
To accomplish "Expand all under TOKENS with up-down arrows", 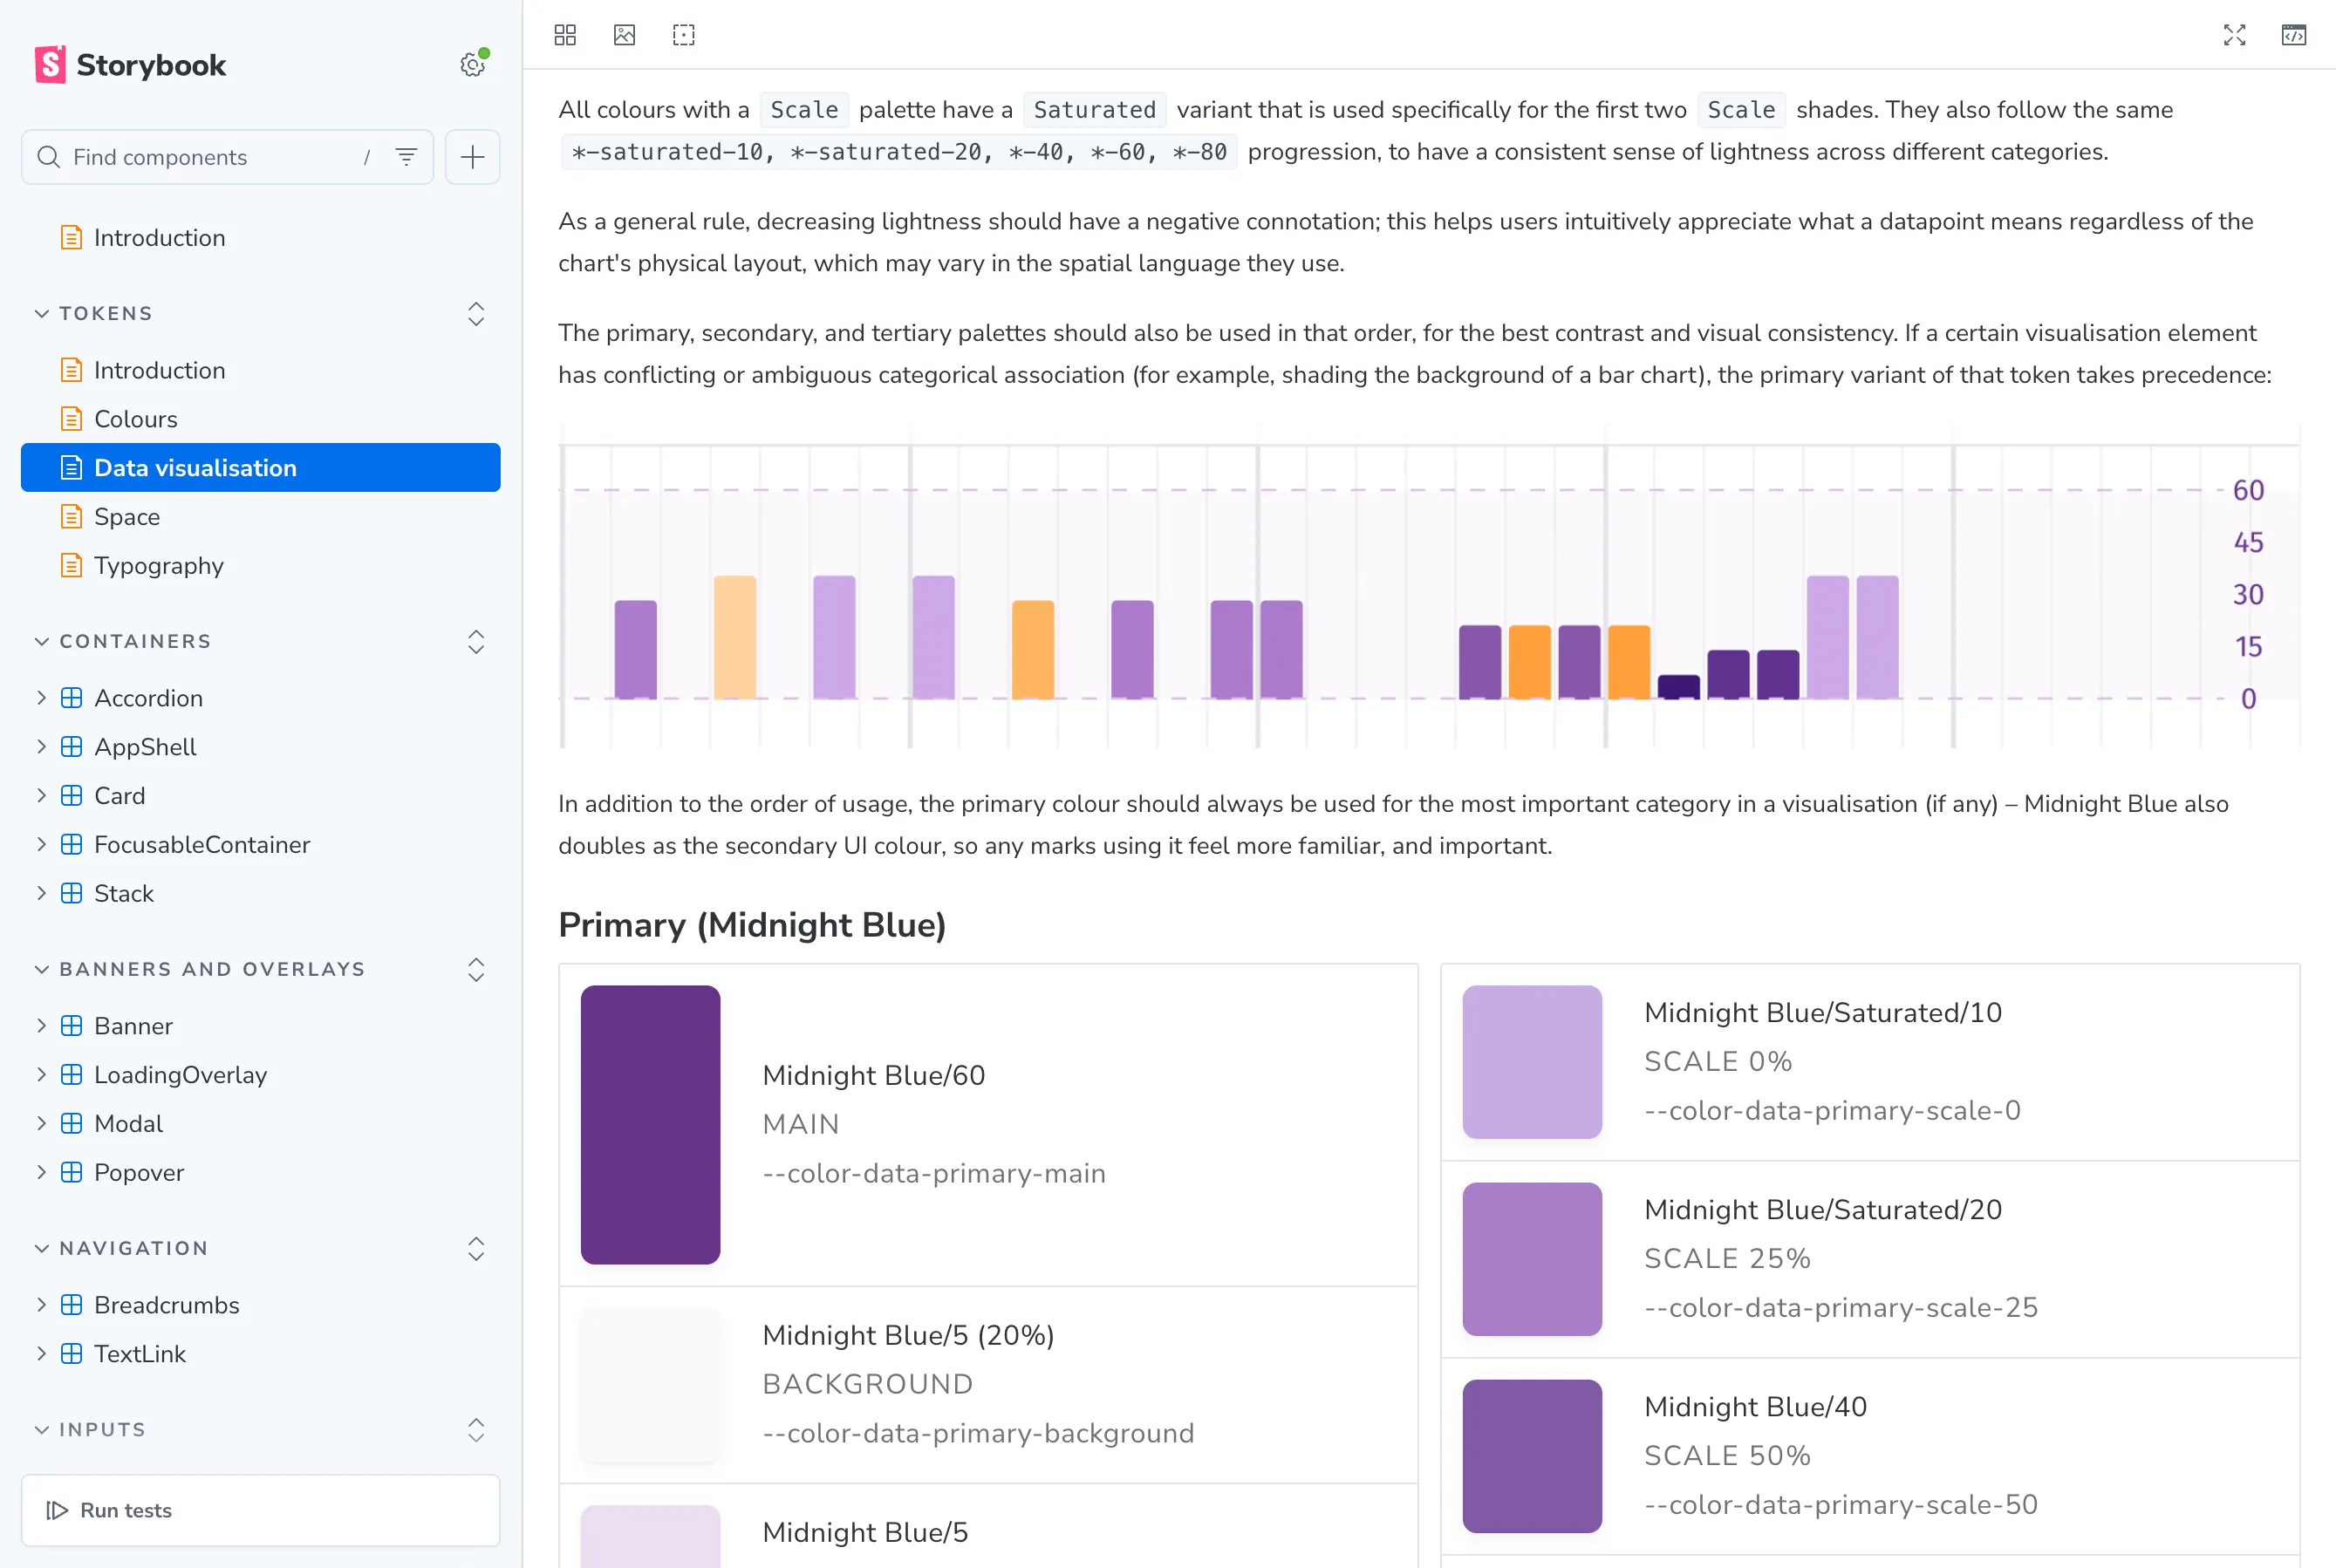I will [x=476, y=314].
